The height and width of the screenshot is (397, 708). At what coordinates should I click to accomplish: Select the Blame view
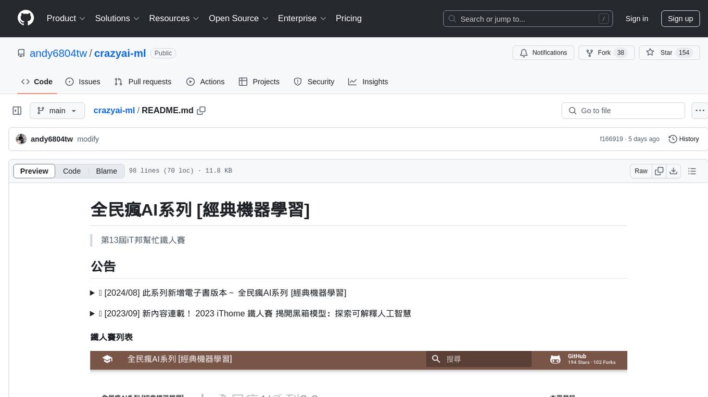[x=106, y=171]
